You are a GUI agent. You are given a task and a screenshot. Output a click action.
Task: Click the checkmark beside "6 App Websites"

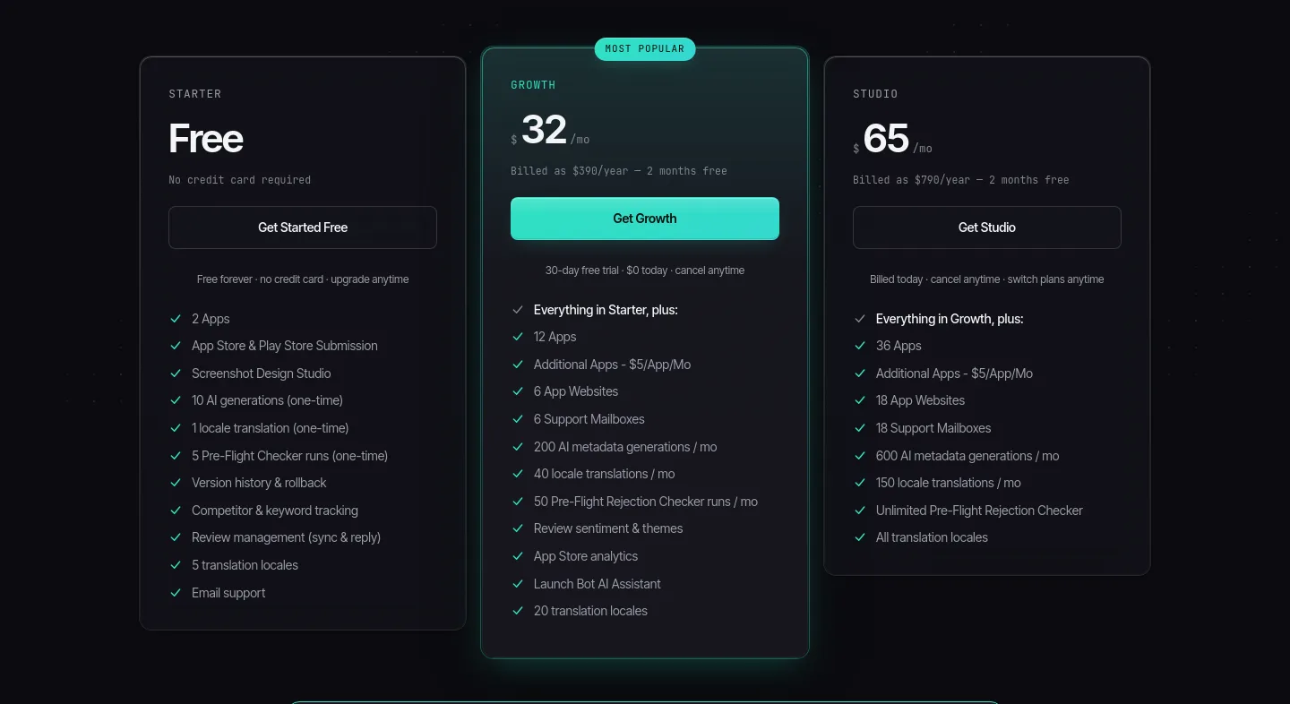pyautogui.click(x=518, y=391)
